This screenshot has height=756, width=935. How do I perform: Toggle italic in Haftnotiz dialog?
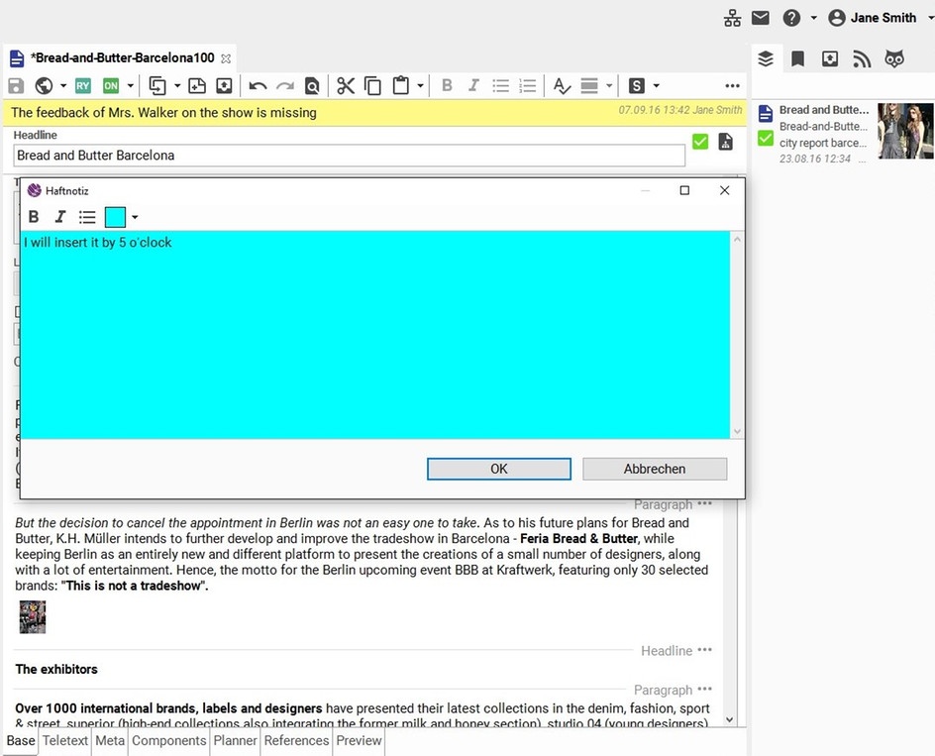(x=59, y=217)
